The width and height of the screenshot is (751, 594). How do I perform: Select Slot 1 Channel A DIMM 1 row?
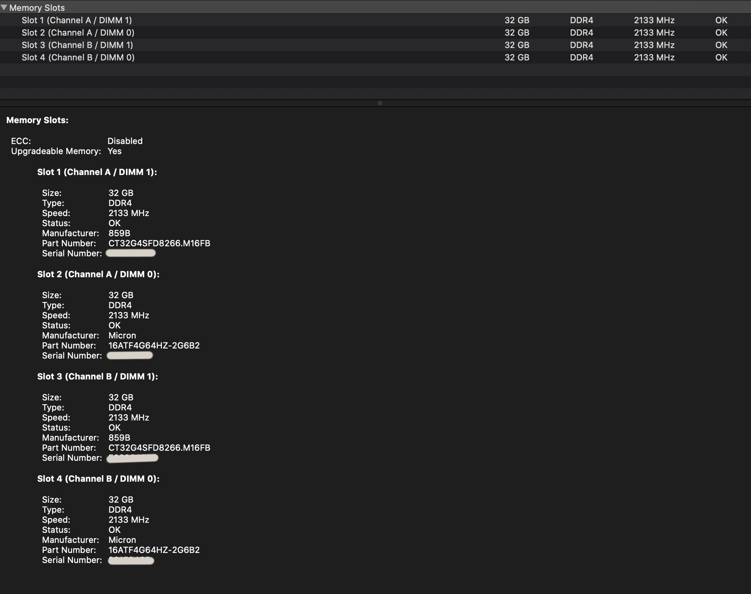coord(76,20)
